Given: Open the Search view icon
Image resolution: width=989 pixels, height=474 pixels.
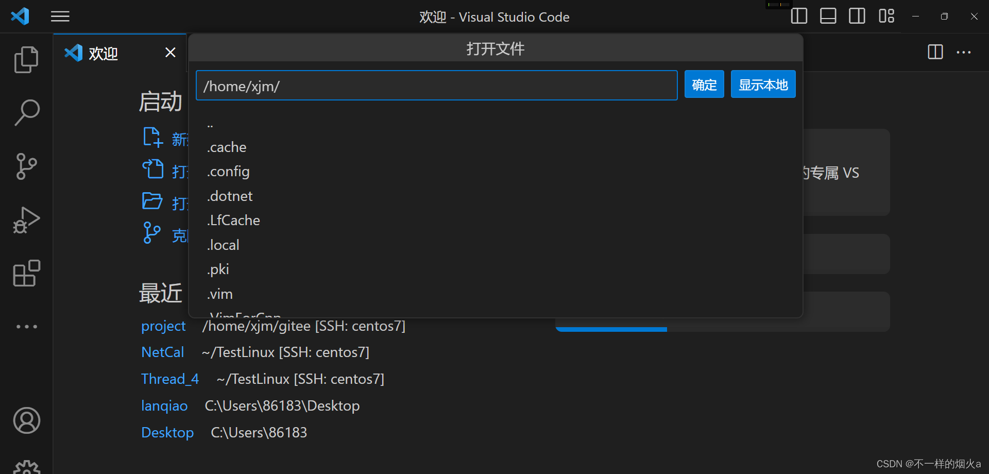Looking at the screenshot, I should tap(26, 113).
